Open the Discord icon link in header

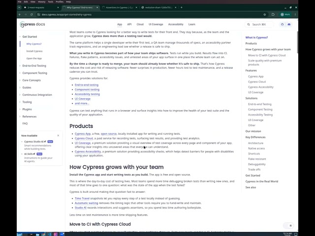click(289, 24)
